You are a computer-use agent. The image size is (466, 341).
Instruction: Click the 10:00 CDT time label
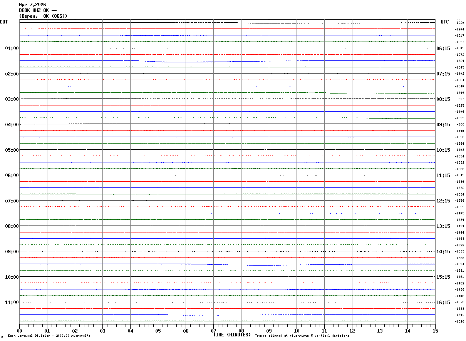12,277
